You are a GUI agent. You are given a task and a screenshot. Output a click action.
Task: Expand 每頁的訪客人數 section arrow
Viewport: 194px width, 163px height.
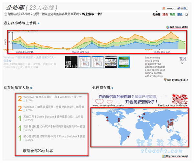pyautogui.click(x=31, y=88)
